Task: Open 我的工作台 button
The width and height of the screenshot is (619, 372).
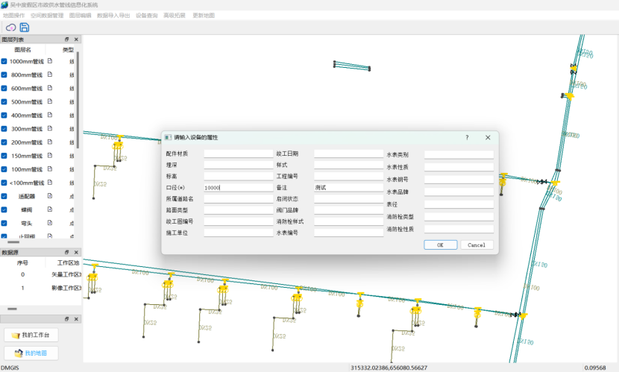Action: [31, 335]
